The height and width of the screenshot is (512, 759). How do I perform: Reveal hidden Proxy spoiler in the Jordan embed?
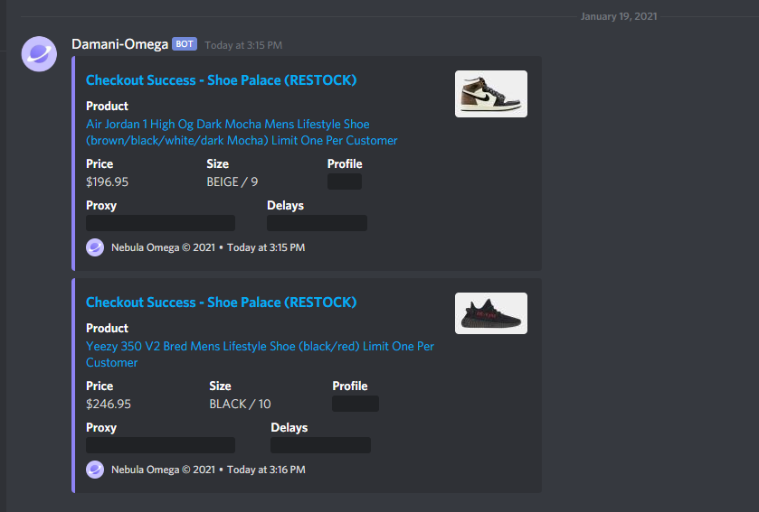click(161, 223)
